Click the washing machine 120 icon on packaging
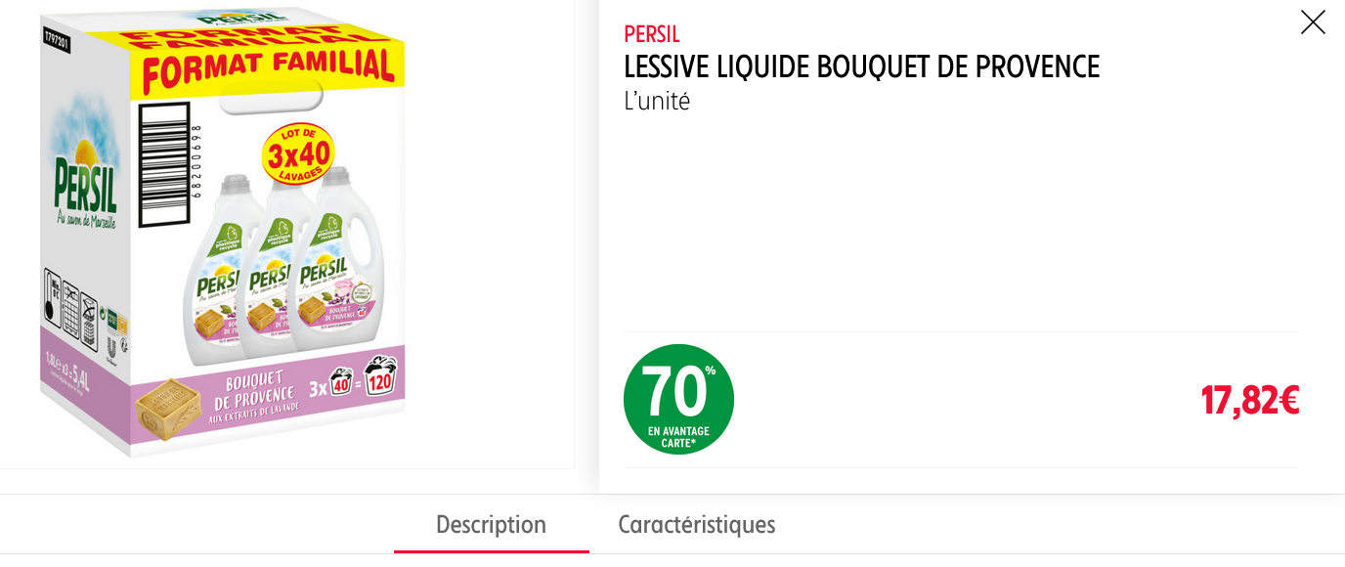The width and height of the screenshot is (1345, 567). point(380,377)
